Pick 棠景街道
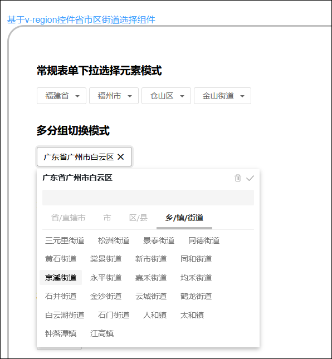 [x=106, y=259]
